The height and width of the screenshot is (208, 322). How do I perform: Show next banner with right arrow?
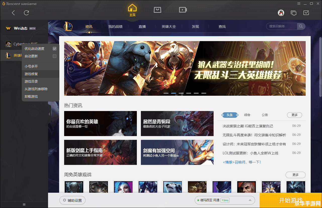point(299,68)
